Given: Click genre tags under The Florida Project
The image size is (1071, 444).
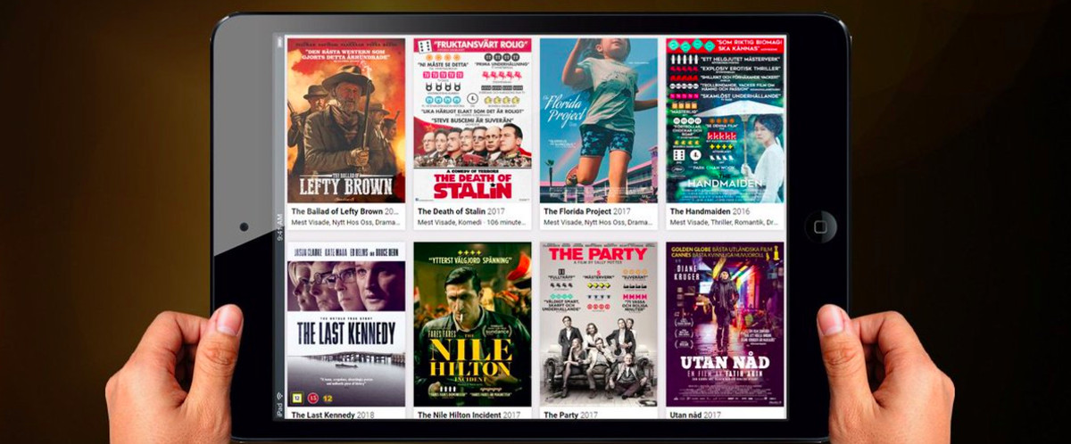Looking at the screenshot, I should pyautogui.click(x=599, y=223).
